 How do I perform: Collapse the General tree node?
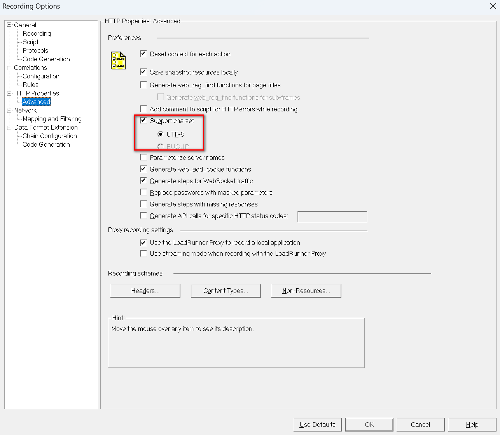tap(9, 25)
